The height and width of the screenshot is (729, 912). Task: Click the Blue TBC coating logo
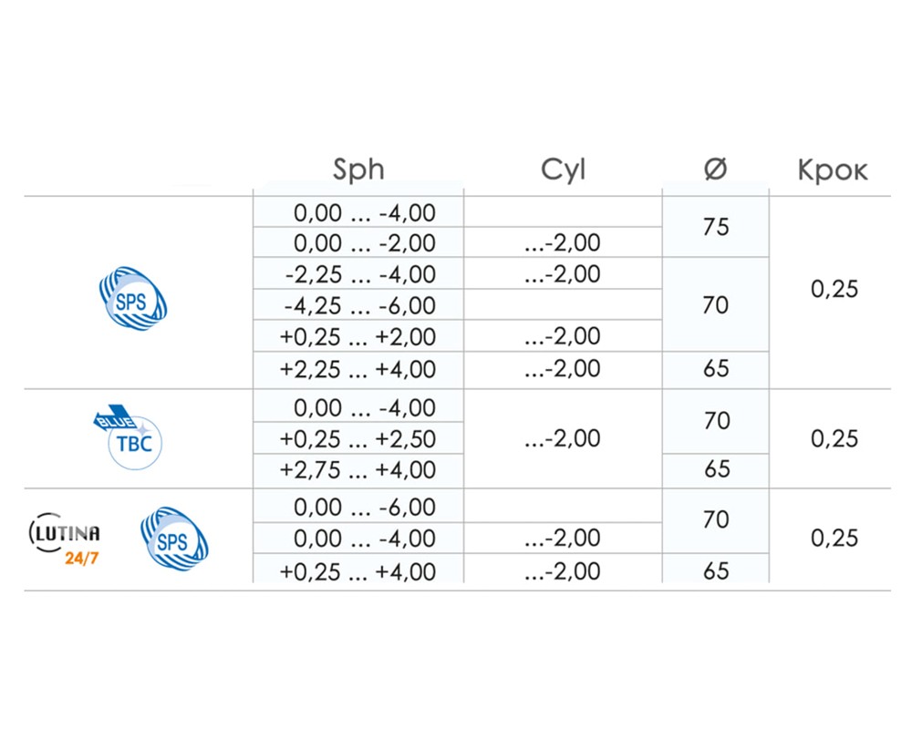pos(128,436)
